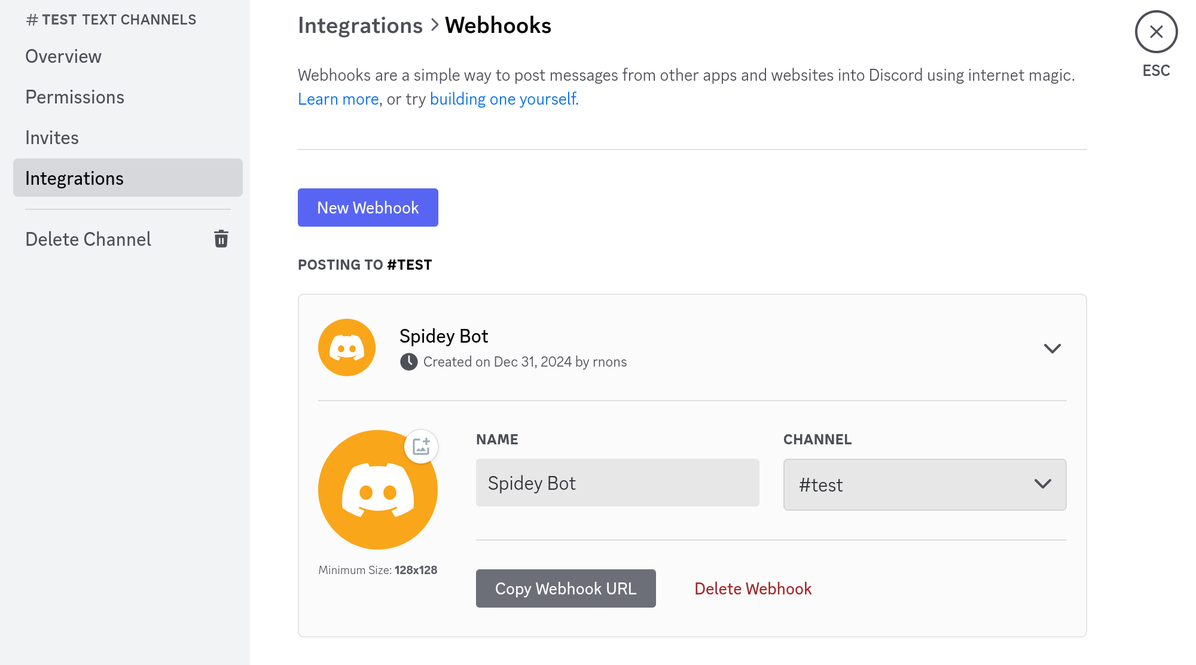Click the trash icon beside Delete Channel
Viewport: 1196px width, 665px height.
click(x=221, y=239)
